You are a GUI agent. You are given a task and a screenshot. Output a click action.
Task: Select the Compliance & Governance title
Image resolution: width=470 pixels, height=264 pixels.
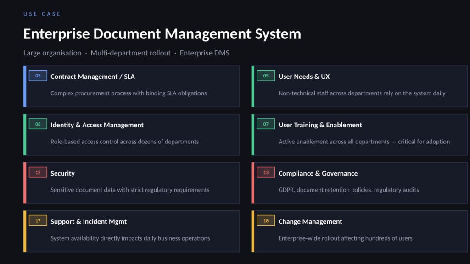point(318,173)
